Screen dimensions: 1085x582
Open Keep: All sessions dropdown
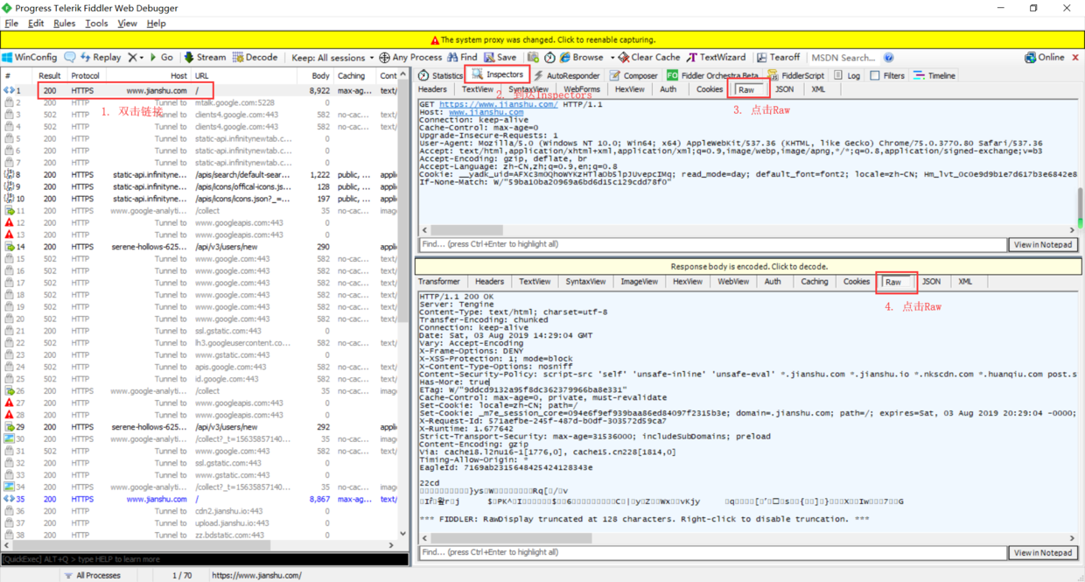tap(332, 58)
